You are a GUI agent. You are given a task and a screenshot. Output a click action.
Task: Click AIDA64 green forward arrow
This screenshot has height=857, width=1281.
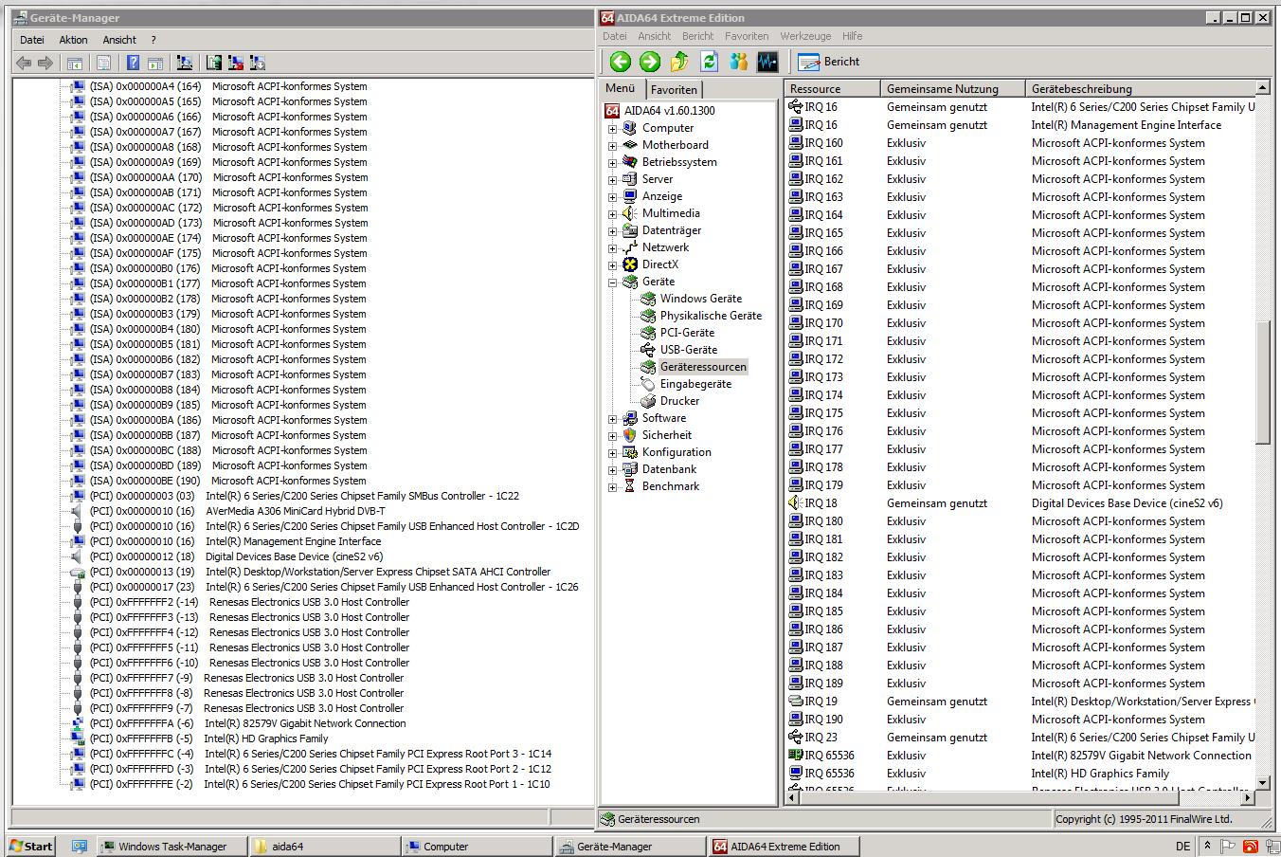coord(650,62)
